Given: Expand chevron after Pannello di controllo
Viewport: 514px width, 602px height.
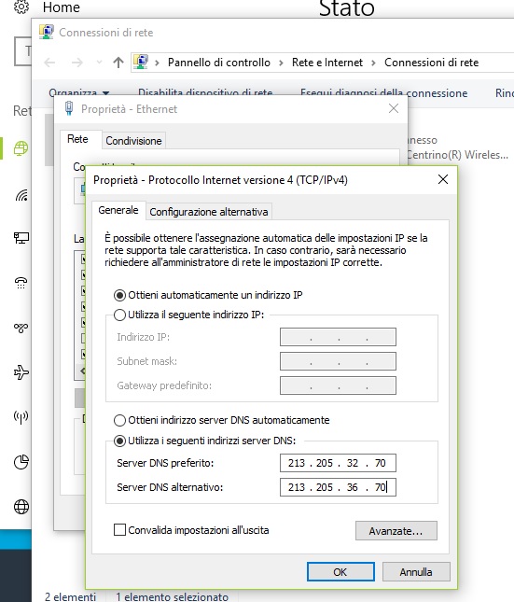Looking at the screenshot, I should tap(281, 63).
